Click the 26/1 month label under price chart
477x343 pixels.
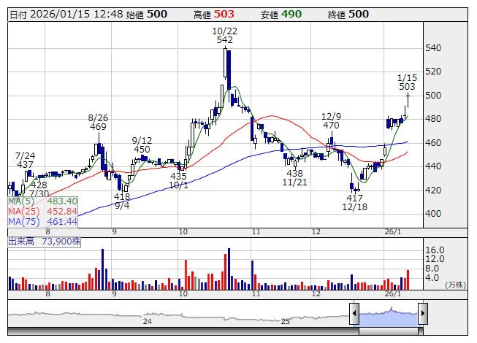(393, 232)
